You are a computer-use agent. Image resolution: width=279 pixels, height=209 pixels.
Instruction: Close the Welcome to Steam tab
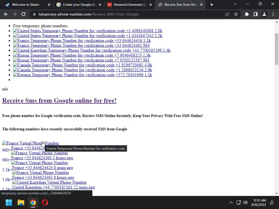(x=49, y=5)
